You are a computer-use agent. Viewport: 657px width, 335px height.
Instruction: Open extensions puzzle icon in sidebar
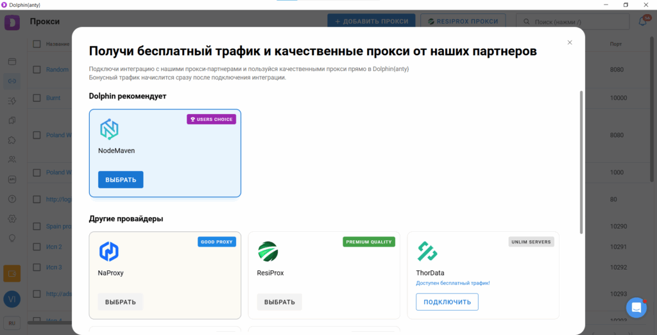[x=12, y=140]
